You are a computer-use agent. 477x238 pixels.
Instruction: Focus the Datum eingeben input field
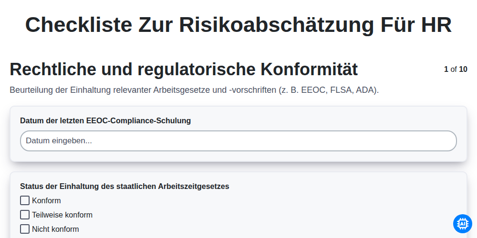pos(238,141)
